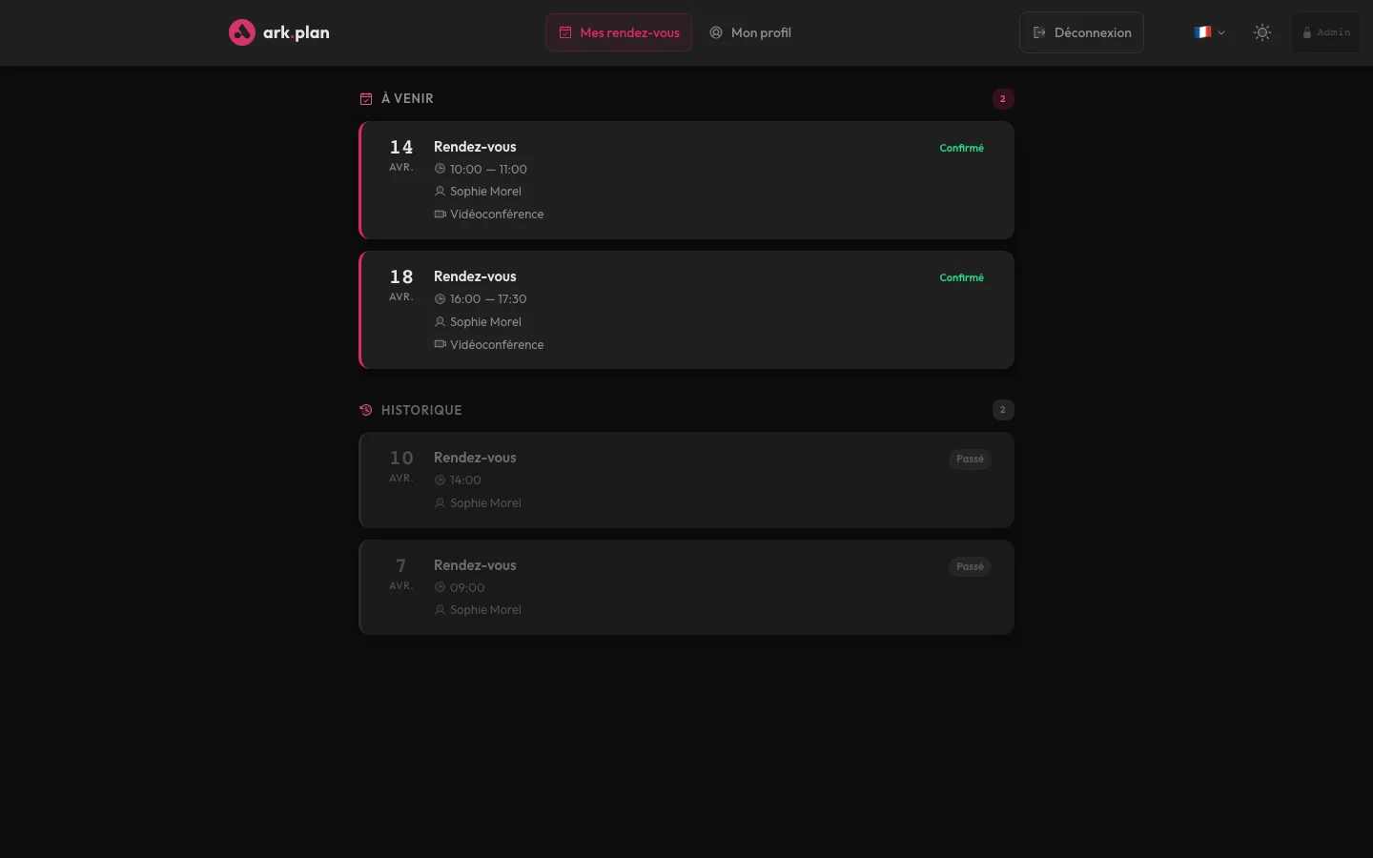The width and height of the screenshot is (1373, 858).
Task: Open the Mon profil page
Action: (760, 32)
